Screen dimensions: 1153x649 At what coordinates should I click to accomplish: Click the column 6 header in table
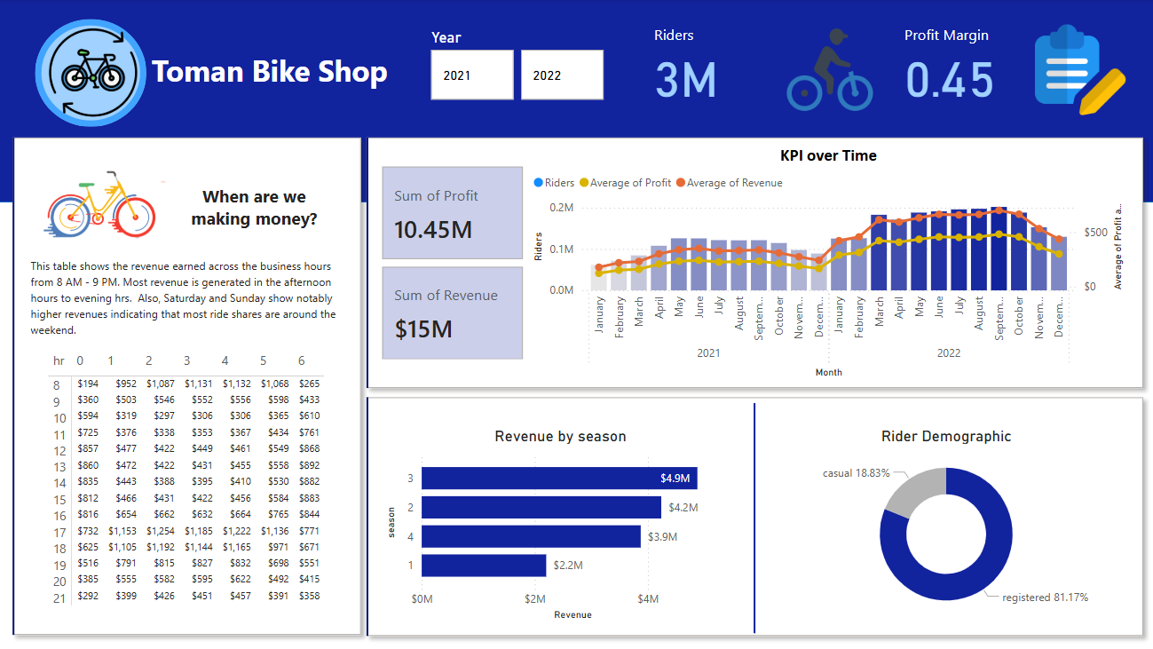(x=302, y=360)
